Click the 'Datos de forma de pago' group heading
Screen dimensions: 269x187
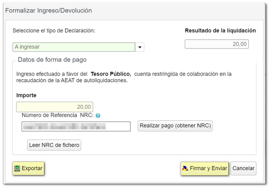52,59
